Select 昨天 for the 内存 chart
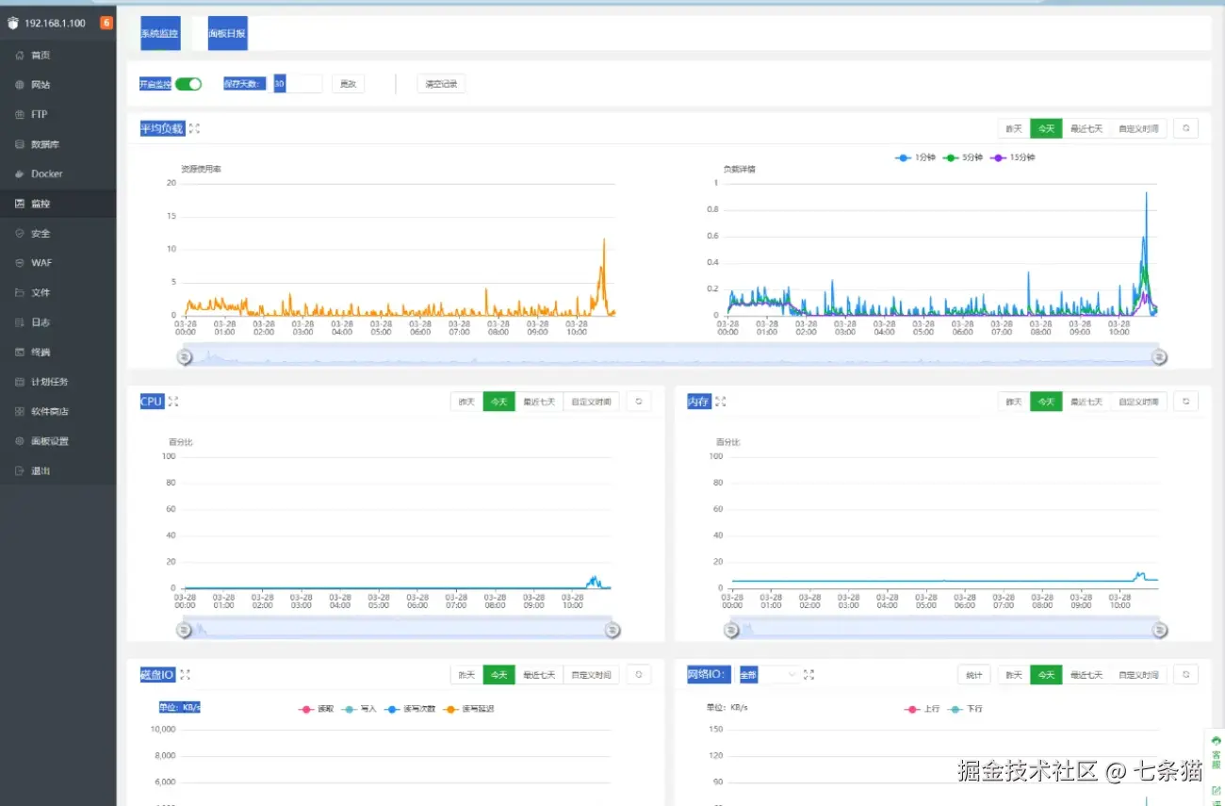The height and width of the screenshot is (806, 1225). tap(1014, 402)
